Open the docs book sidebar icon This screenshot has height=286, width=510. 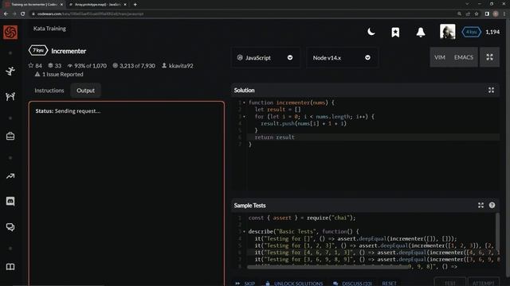coord(10,267)
